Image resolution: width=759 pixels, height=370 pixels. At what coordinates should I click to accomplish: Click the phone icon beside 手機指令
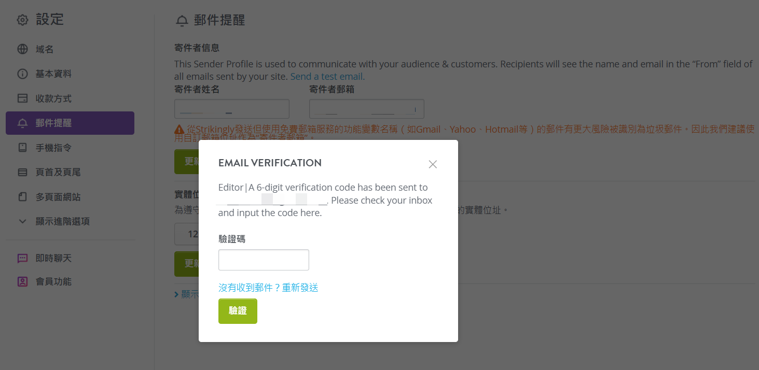pos(22,148)
